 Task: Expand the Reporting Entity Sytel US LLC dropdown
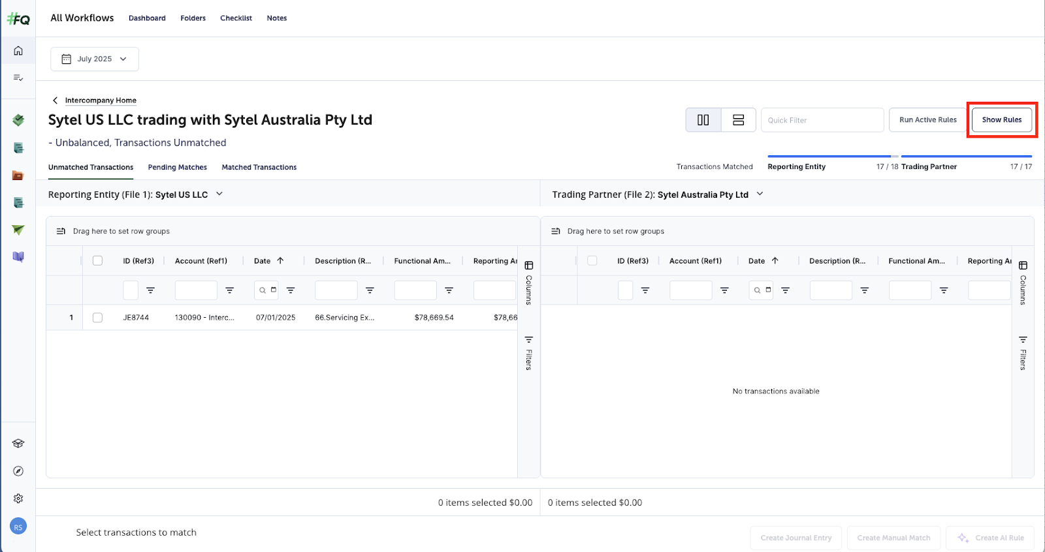[219, 194]
